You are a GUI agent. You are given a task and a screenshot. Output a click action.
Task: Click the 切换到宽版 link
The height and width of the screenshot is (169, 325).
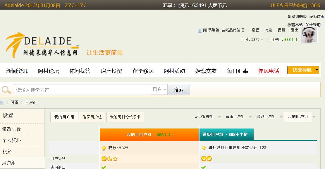pyautogui.click(x=297, y=17)
